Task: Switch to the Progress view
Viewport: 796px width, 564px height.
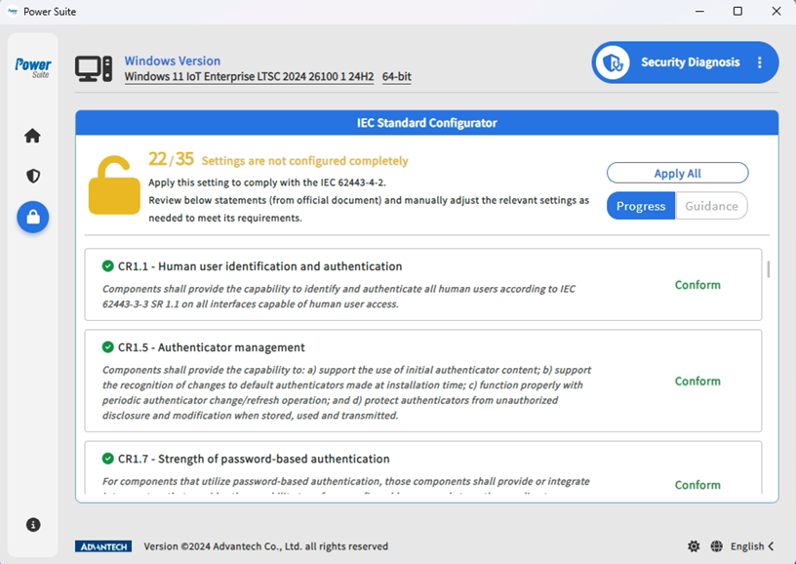Action: click(x=641, y=206)
